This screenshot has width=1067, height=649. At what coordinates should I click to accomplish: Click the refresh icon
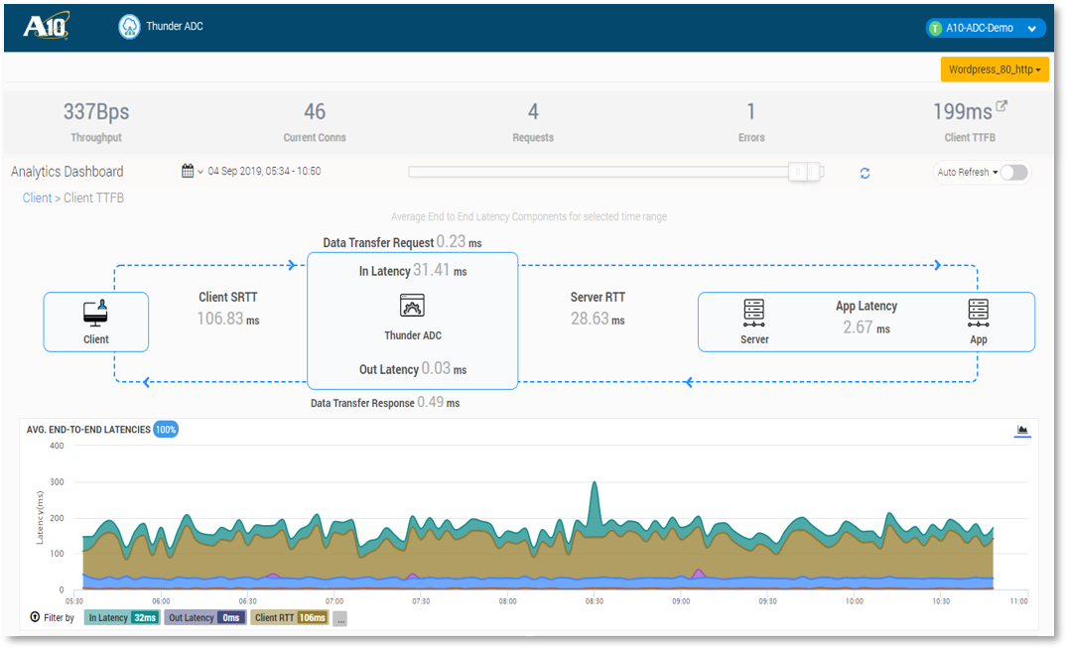[865, 173]
